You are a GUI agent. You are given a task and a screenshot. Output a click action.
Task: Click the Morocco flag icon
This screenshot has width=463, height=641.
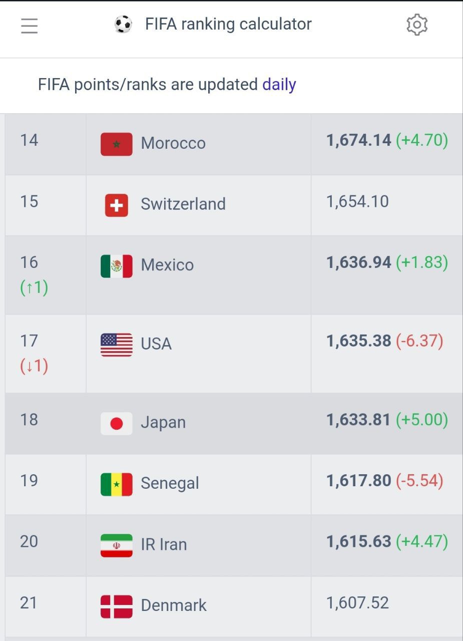pyautogui.click(x=116, y=144)
